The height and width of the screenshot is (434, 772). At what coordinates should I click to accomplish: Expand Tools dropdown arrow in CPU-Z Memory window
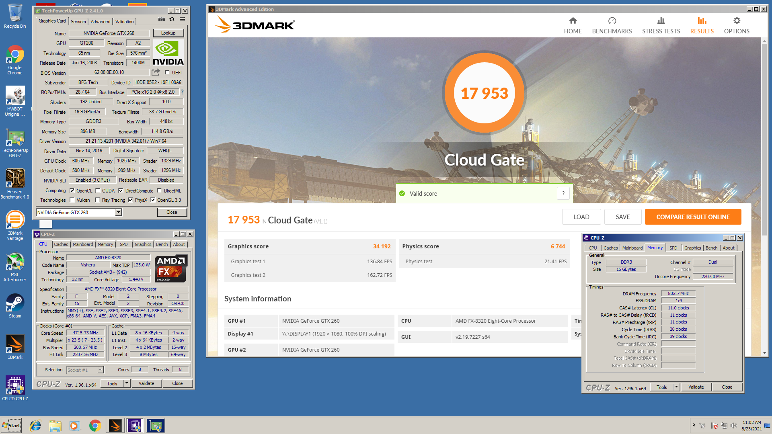pyautogui.click(x=676, y=387)
